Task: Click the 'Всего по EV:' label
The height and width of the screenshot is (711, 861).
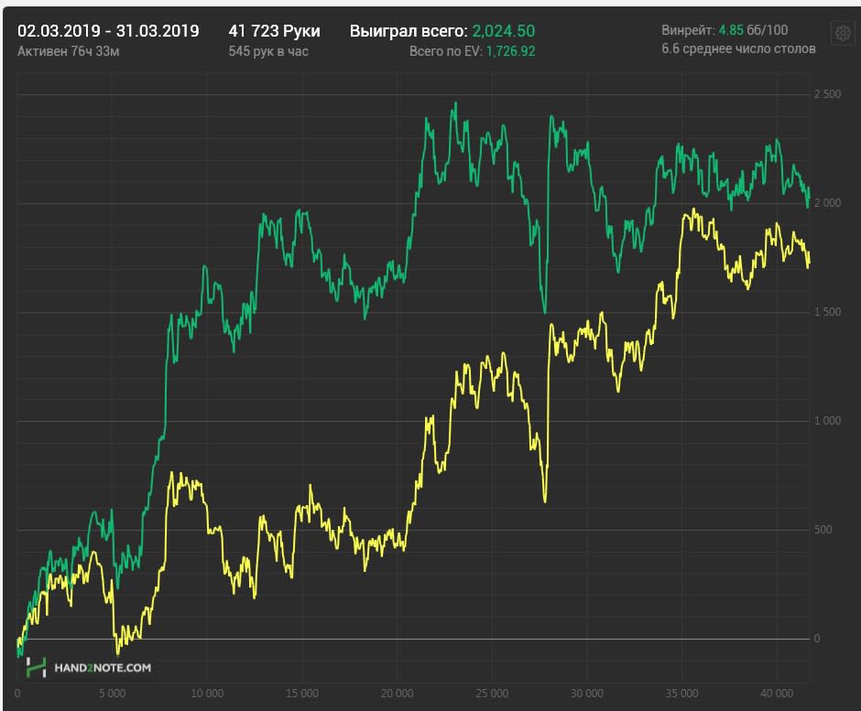Action: pos(446,51)
